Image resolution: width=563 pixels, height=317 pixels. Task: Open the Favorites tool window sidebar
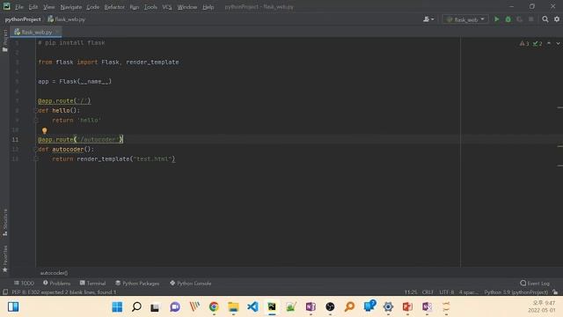(5, 259)
